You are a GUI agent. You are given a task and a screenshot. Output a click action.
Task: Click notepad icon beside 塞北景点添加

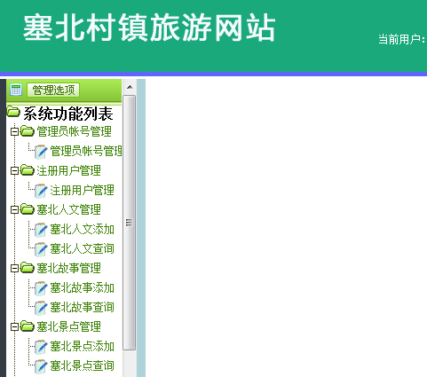coord(41,347)
